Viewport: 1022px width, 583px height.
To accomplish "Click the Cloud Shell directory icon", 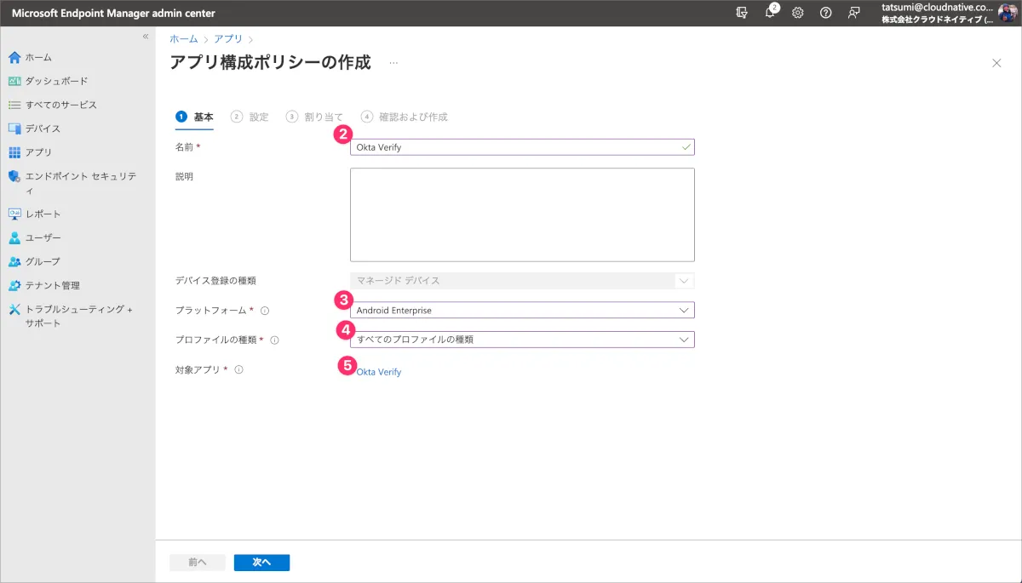I will click(x=742, y=13).
